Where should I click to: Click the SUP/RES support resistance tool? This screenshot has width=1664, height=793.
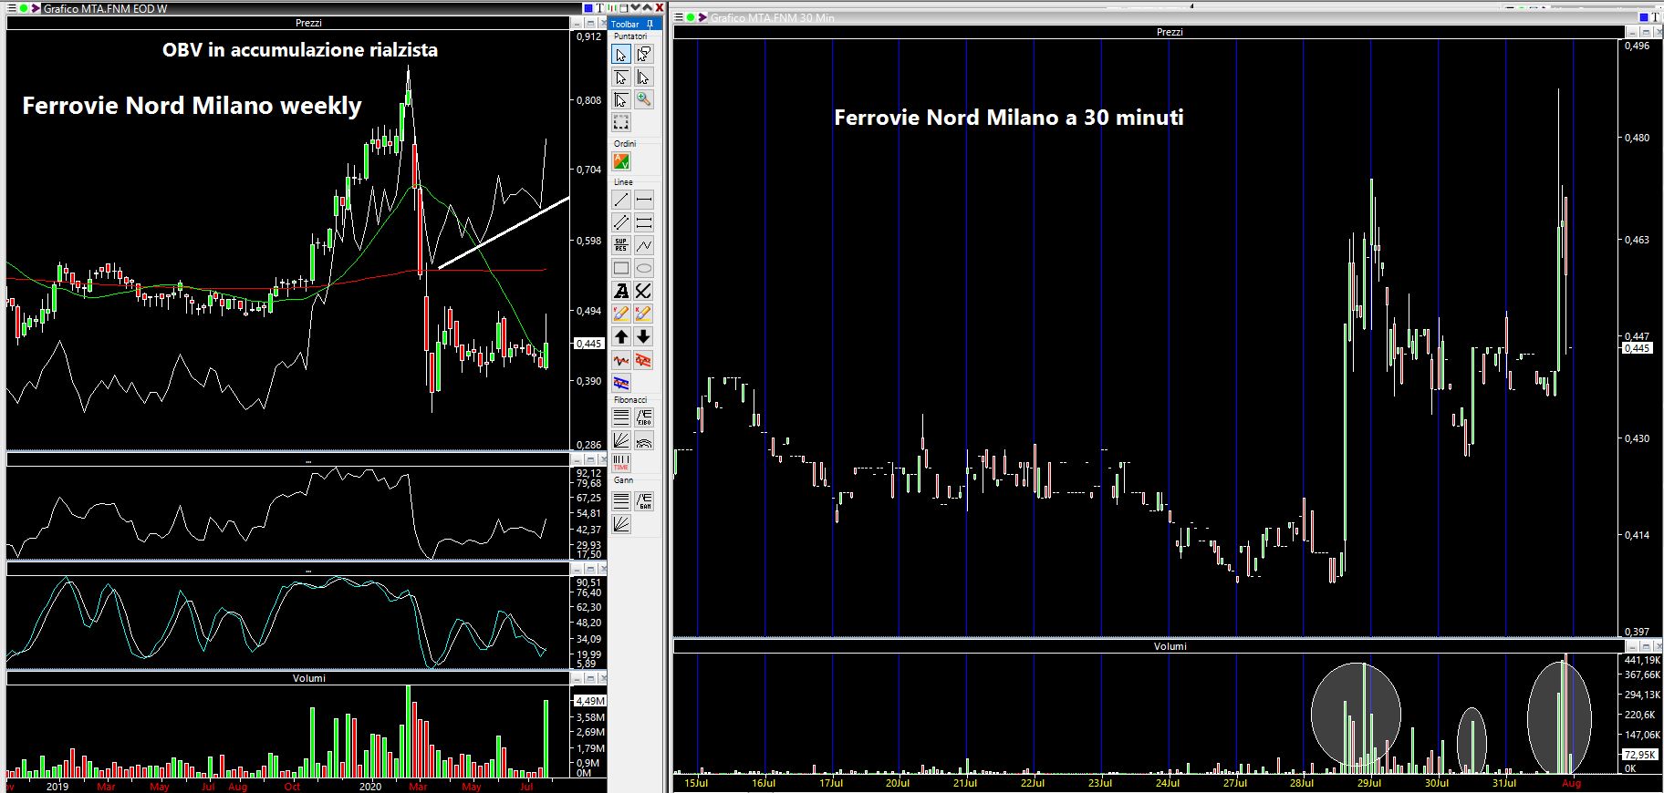[621, 245]
